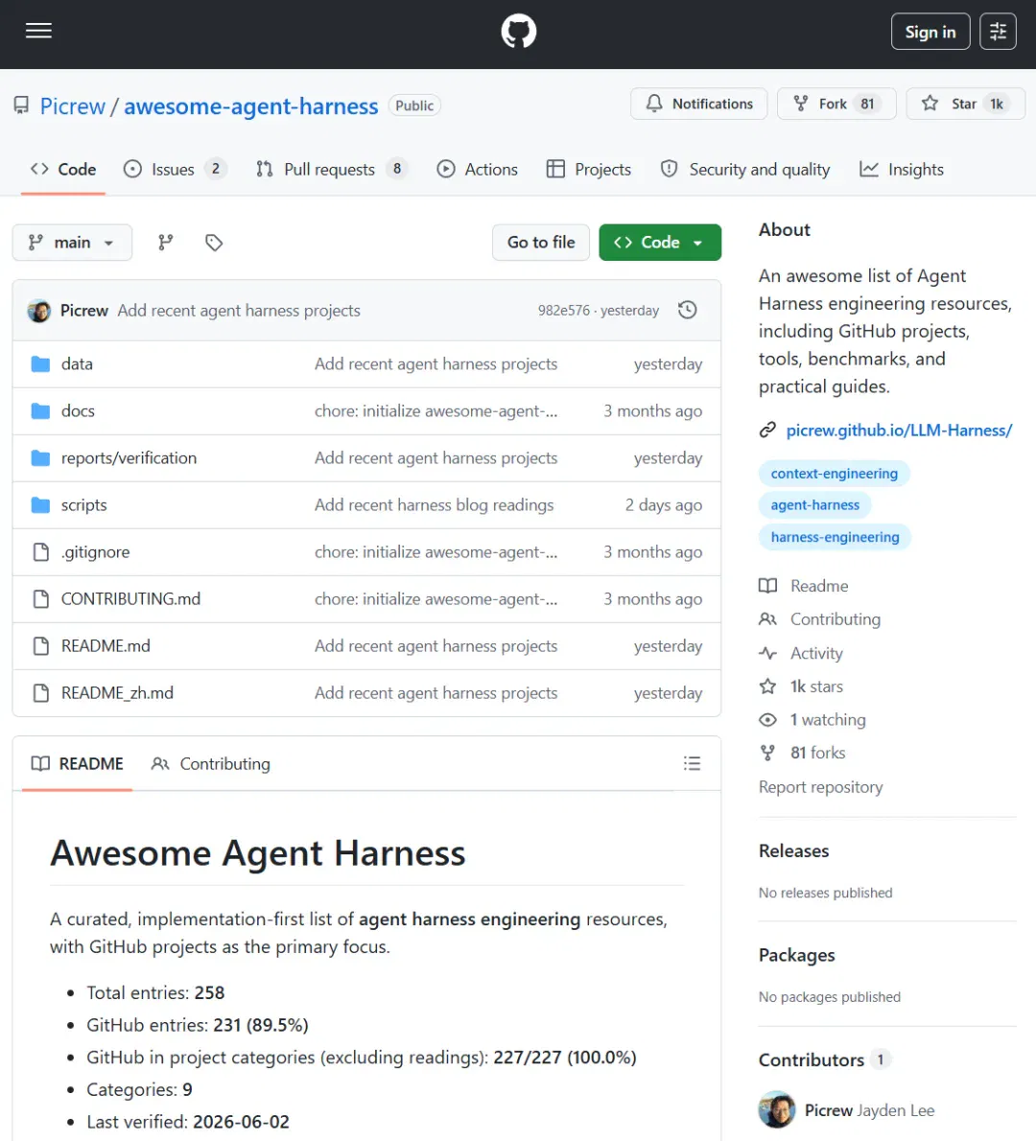The image size is (1036, 1141).
Task: Click '81 forks' text in About
Action: coord(817,753)
